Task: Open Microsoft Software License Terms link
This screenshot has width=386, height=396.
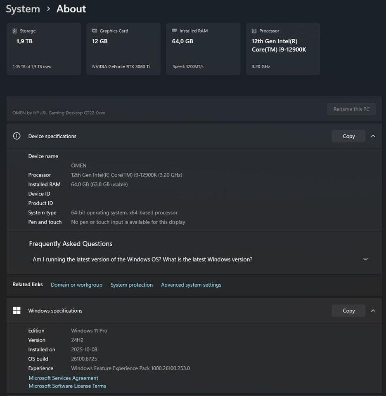Action: [x=67, y=386]
